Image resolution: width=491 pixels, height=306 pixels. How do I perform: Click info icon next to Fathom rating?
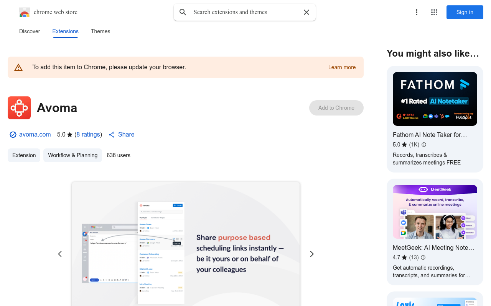coord(424,145)
